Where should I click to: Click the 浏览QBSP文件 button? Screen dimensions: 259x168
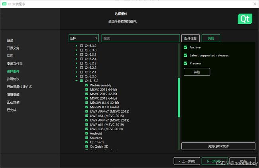click(218, 146)
